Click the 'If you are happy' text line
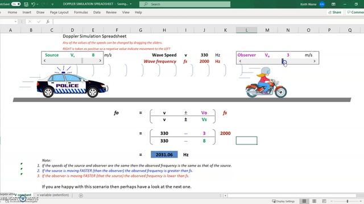Viewport: 364px width, 204px height. coord(117,186)
